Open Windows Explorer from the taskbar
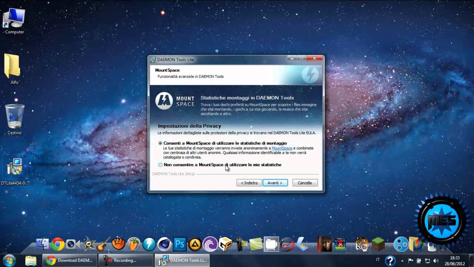Screen dimensions: 474x267 pos(31,260)
